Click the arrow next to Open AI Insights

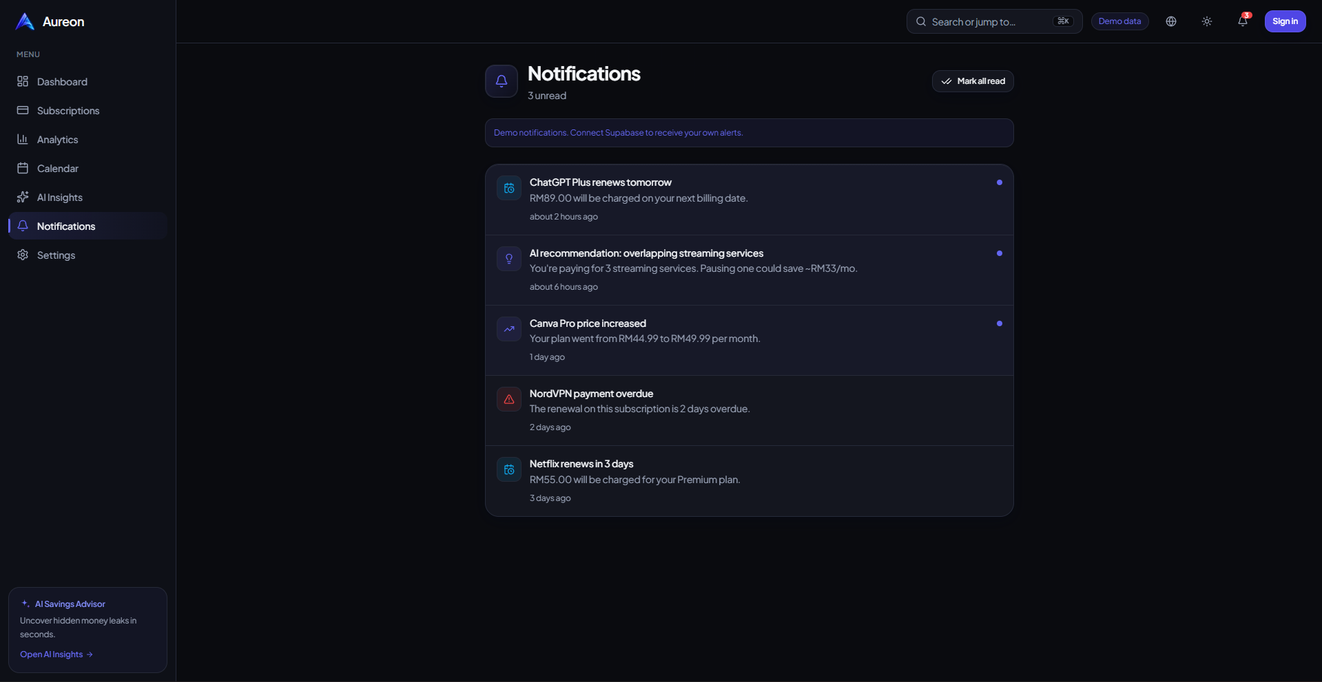coord(90,654)
